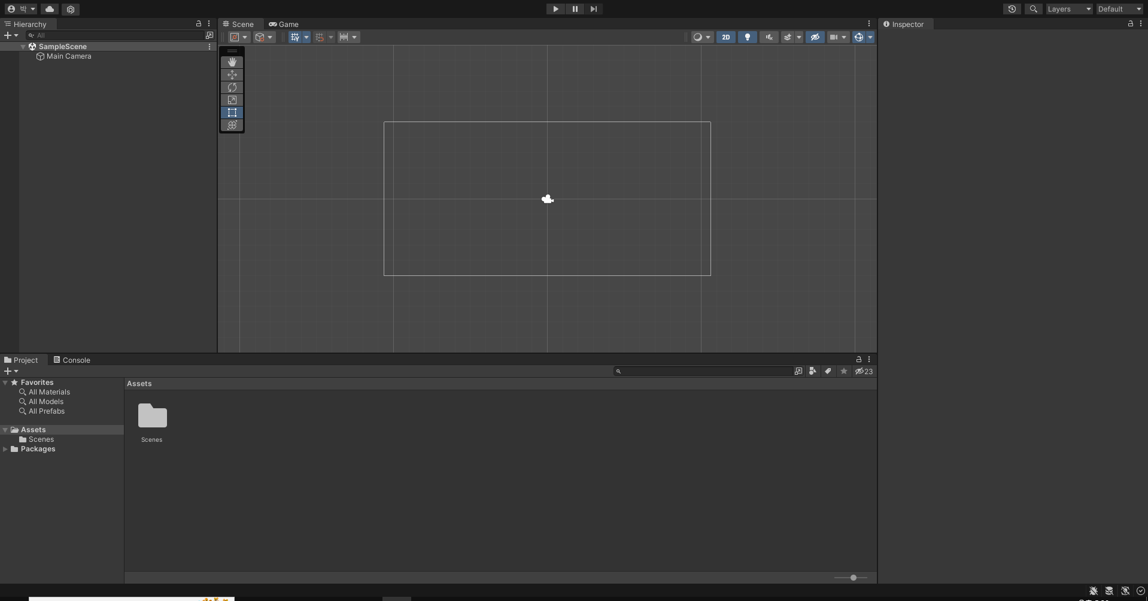Open handle rotation (global/local) dropdown
Screen dimensions: 1148x601
(264, 37)
